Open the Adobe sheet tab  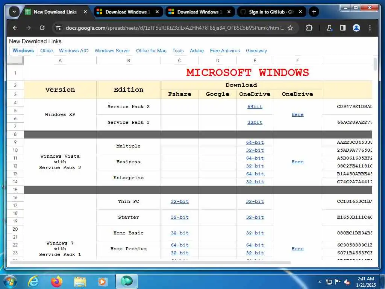197,51
